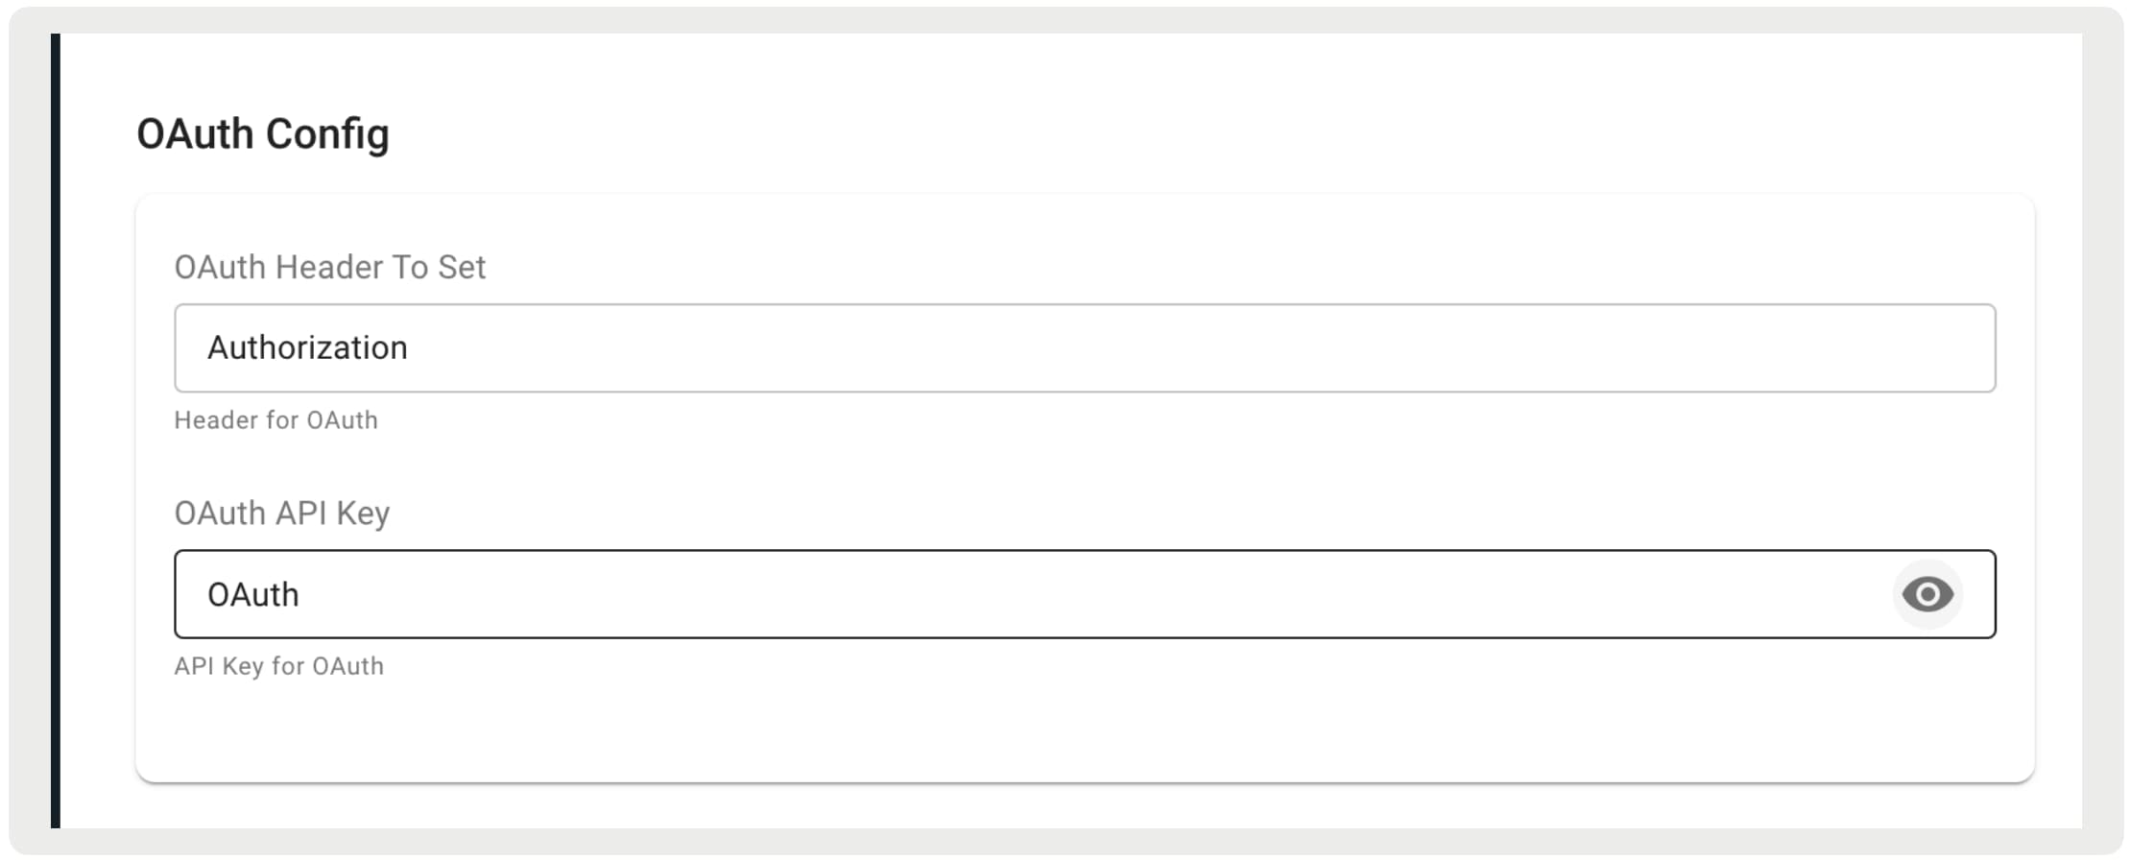
Task: Click the "Header for OAuth" helper text
Action: point(275,420)
